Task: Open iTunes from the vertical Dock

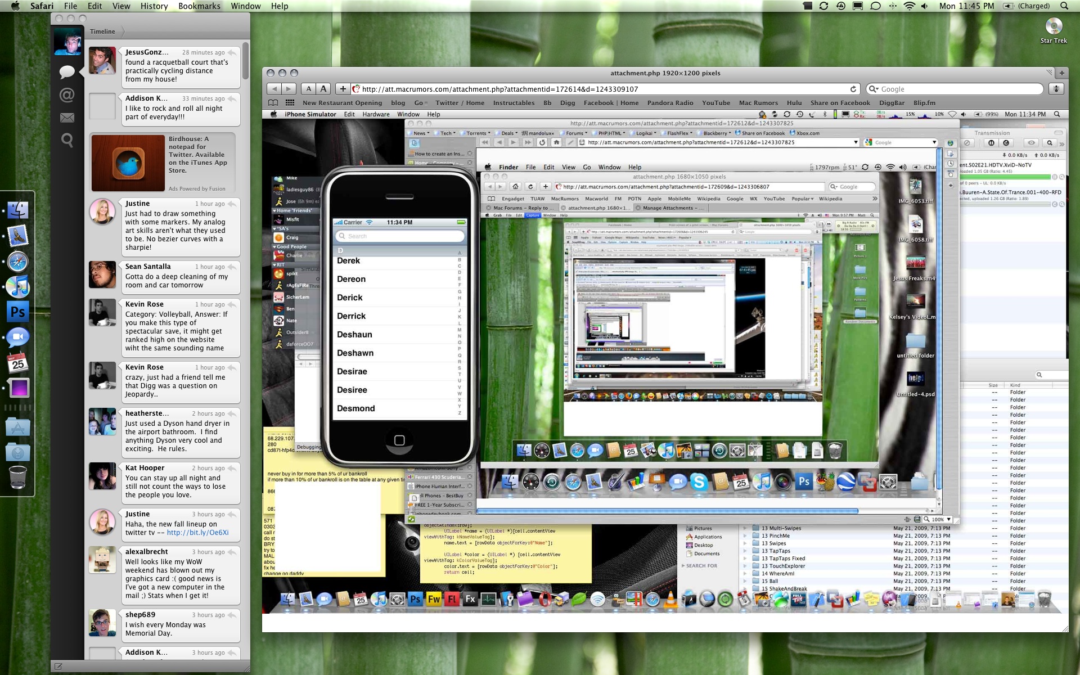Action: (x=17, y=287)
